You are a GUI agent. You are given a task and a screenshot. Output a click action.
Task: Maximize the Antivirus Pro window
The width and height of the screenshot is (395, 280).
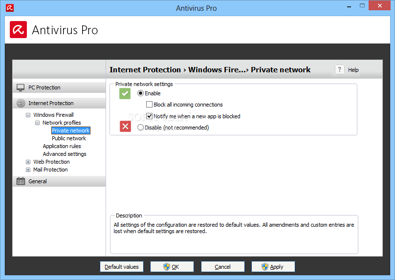point(362,5)
